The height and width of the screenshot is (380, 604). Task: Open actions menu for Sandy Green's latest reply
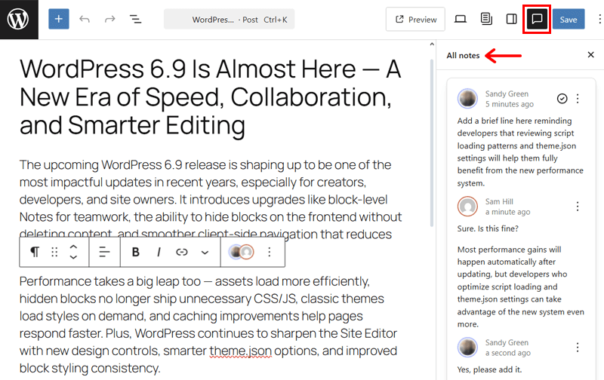[x=578, y=348]
